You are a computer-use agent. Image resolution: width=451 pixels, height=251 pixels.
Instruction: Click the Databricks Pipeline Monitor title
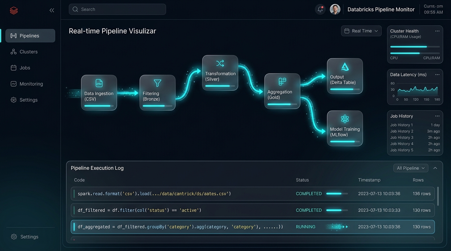point(381,9)
